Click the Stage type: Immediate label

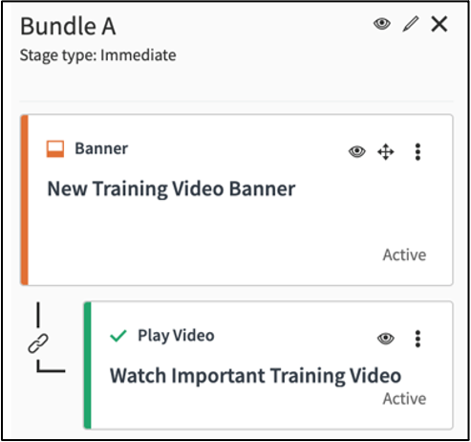(x=97, y=55)
